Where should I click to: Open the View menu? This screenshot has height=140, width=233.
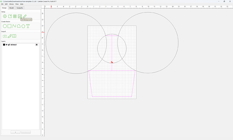click(17, 4)
